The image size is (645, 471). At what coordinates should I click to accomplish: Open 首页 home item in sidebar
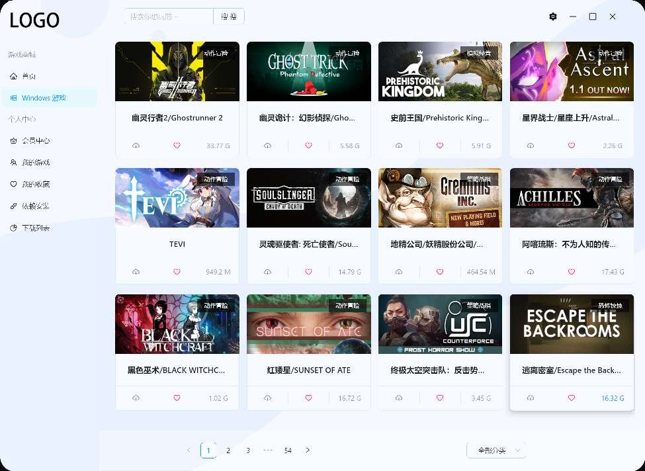(x=28, y=77)
